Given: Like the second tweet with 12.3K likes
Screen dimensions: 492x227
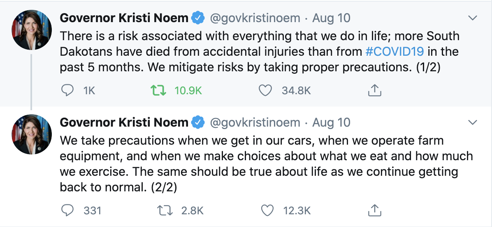Looking at the screenshot, I should pyautogui.click(x=267, y=211).
